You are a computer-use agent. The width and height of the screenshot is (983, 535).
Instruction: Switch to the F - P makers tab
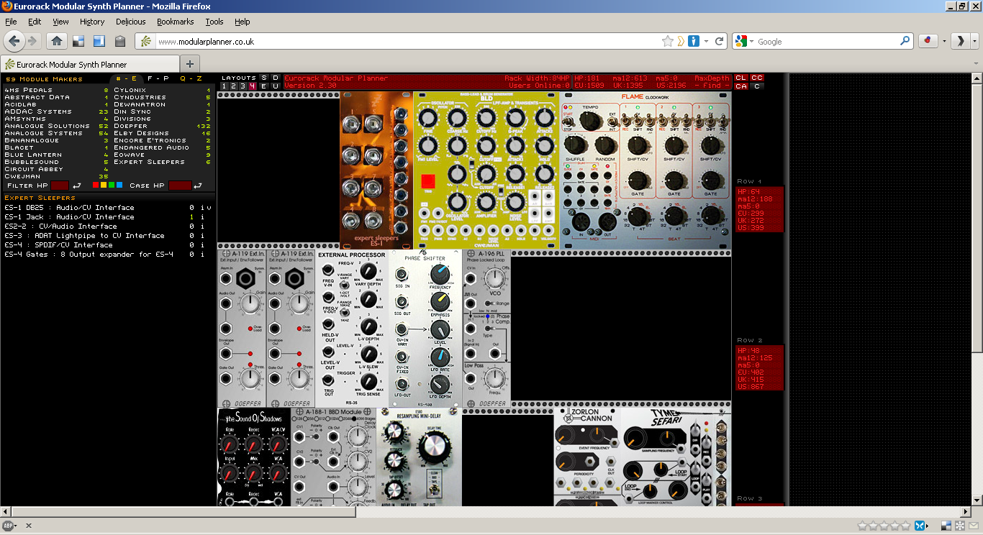158,78
